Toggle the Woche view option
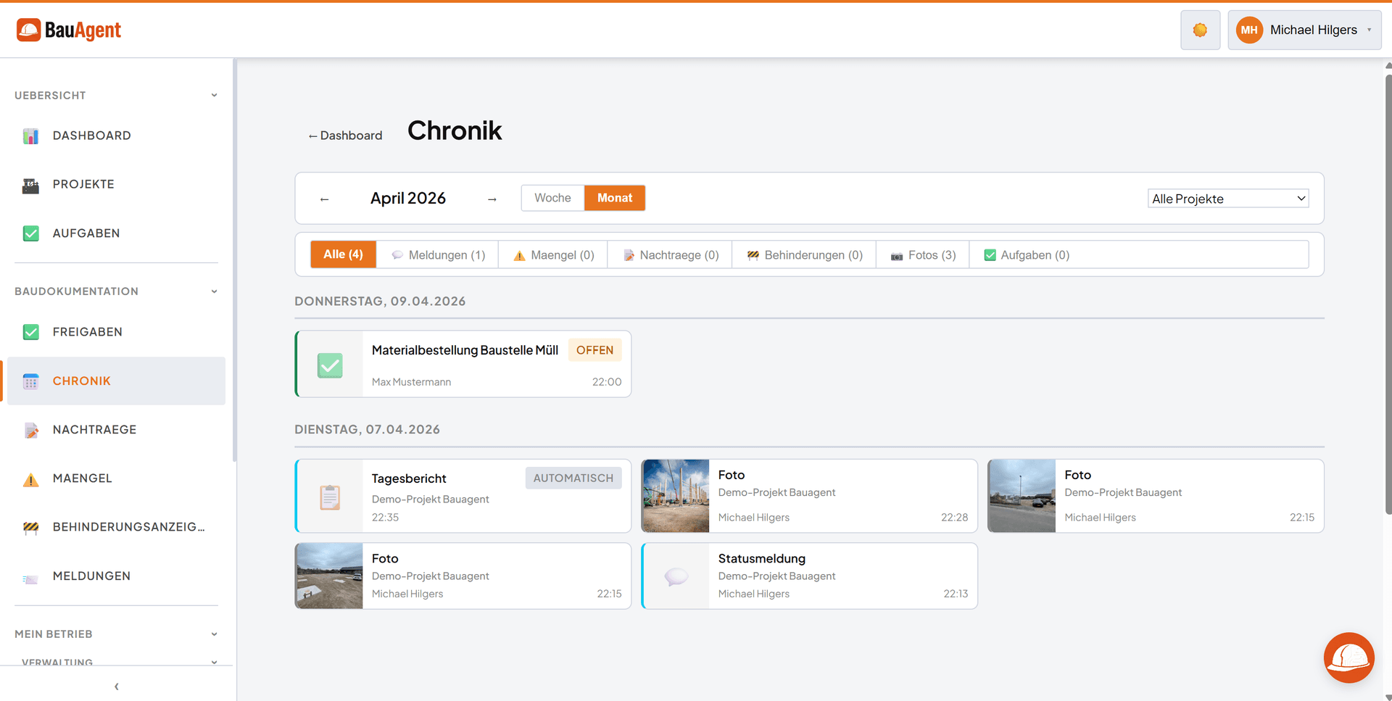1392x701 pixels. click(x=552, y=197)
